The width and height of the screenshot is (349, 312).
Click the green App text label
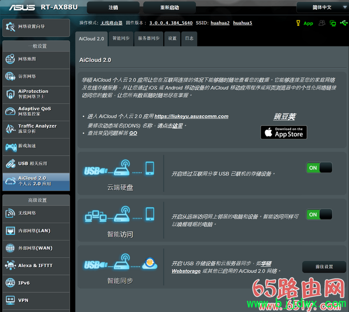pos(308,23)
